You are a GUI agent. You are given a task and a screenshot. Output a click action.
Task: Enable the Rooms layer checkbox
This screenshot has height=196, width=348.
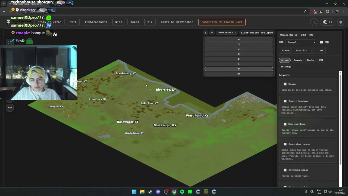pos(285,84)
